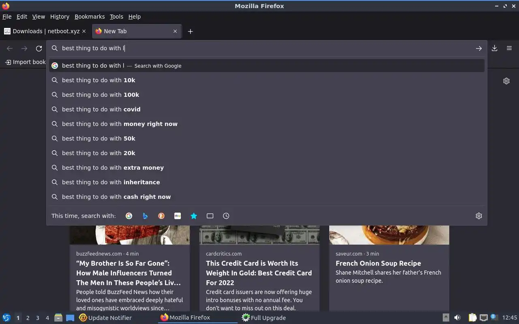519x324 pixels.
Task: Switch to virtual desktop 2
Action: [28, 318]
